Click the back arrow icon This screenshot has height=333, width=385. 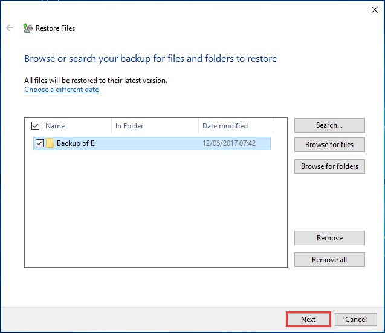[10, 28]
